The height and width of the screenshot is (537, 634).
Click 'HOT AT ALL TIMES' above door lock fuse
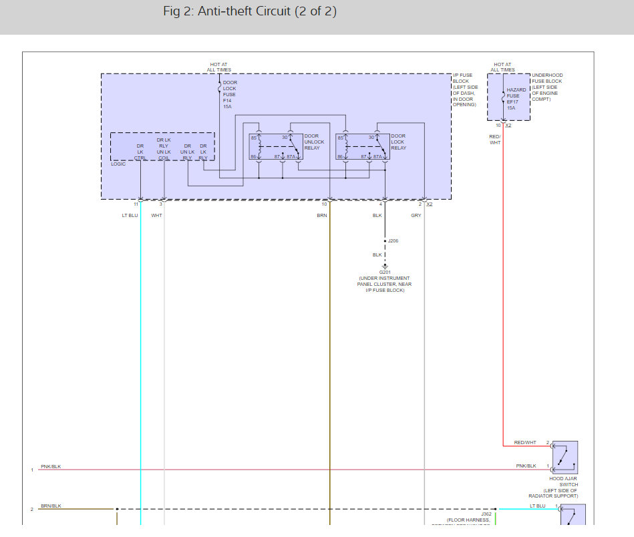coord(218,67)
